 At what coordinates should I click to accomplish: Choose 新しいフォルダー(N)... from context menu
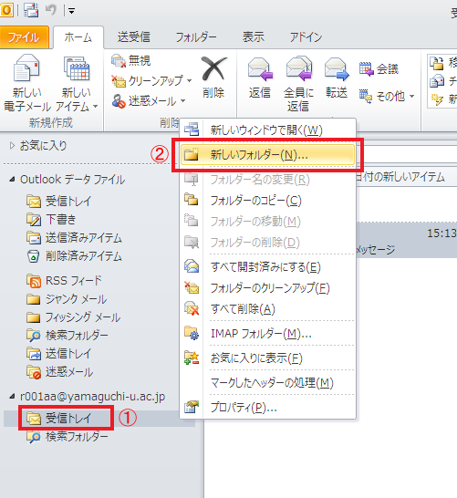click(267, 155)
